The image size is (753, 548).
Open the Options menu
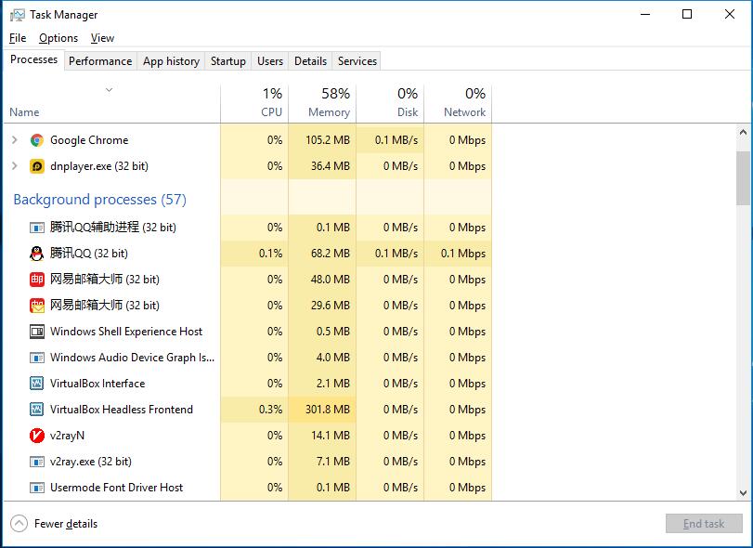coord(58,38)
